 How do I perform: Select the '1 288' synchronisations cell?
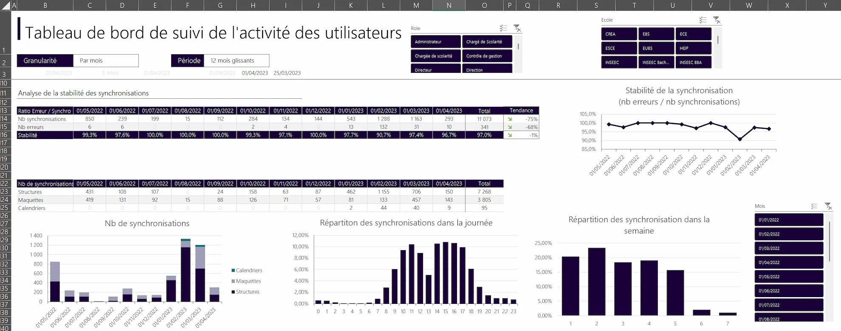click(x=384, y=119)
